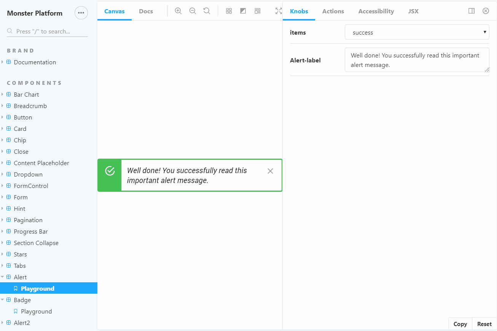
Task: Select the Badge Playground story
Action: [x=36, y=311]
